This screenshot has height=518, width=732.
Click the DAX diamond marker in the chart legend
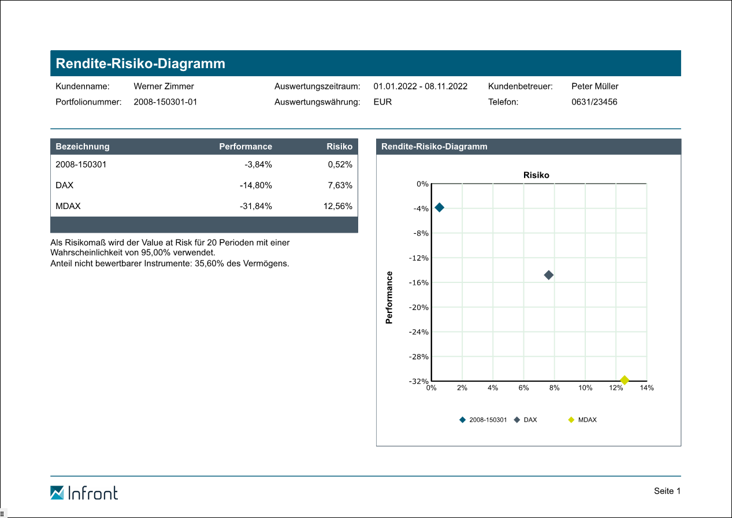coord(517,420)
